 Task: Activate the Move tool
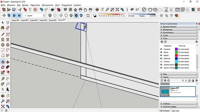tap(3, 62)
